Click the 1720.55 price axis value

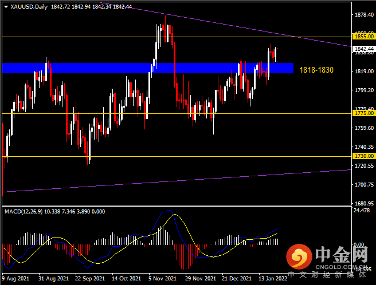364,165
